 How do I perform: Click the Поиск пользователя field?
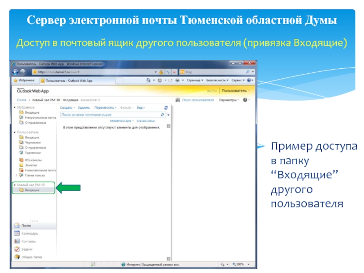[198, 100]
